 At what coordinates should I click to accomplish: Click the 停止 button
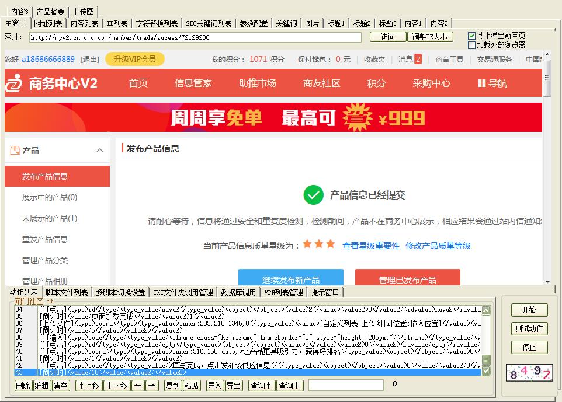pyautogui.click(x=529, y=347)
